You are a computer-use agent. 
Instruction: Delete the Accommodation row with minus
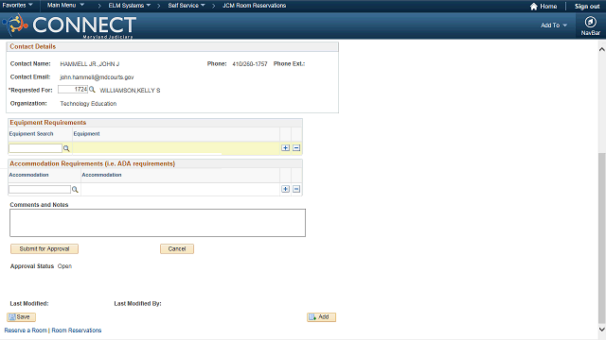point(296,189)
